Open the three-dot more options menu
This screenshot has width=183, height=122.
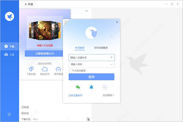87,11
